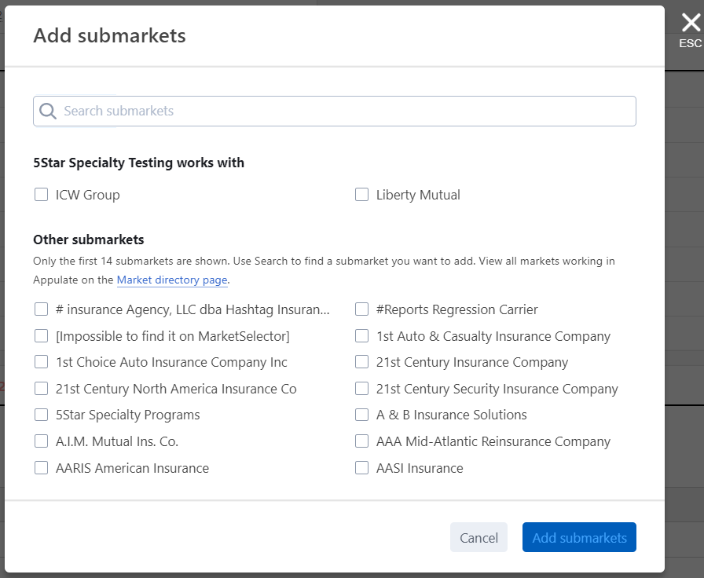704x578 pixels.
Task: Click the magnifier icon in the search box
Action: [48, 111]
